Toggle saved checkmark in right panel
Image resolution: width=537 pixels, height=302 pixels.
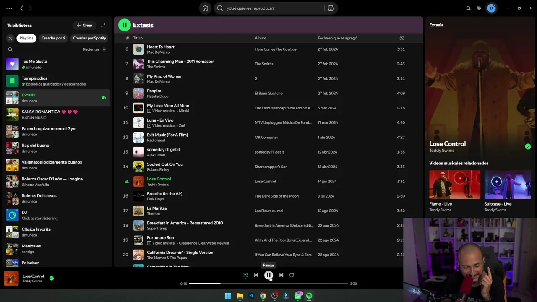click(528, 147)
